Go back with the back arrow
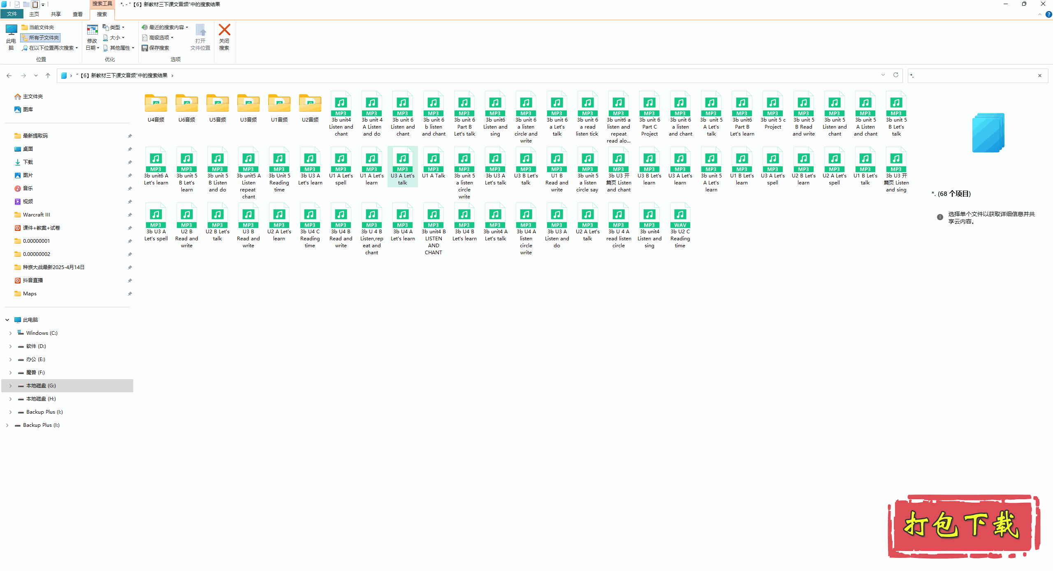The width and height of the screenshot is (1053, 571). coord(9,76)
